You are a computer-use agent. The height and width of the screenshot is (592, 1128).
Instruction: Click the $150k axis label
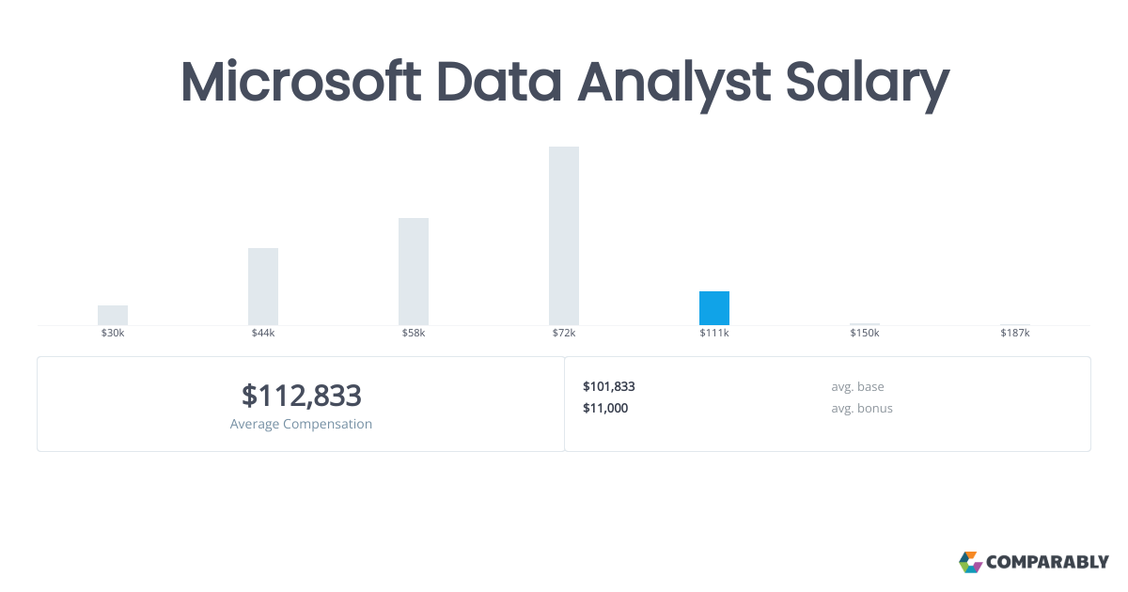[865, 334]
